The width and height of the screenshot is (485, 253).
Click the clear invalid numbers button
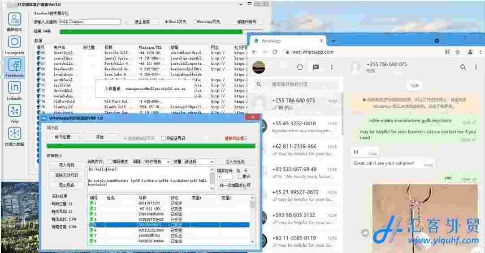pyautogui.click(x=66, y=175)
